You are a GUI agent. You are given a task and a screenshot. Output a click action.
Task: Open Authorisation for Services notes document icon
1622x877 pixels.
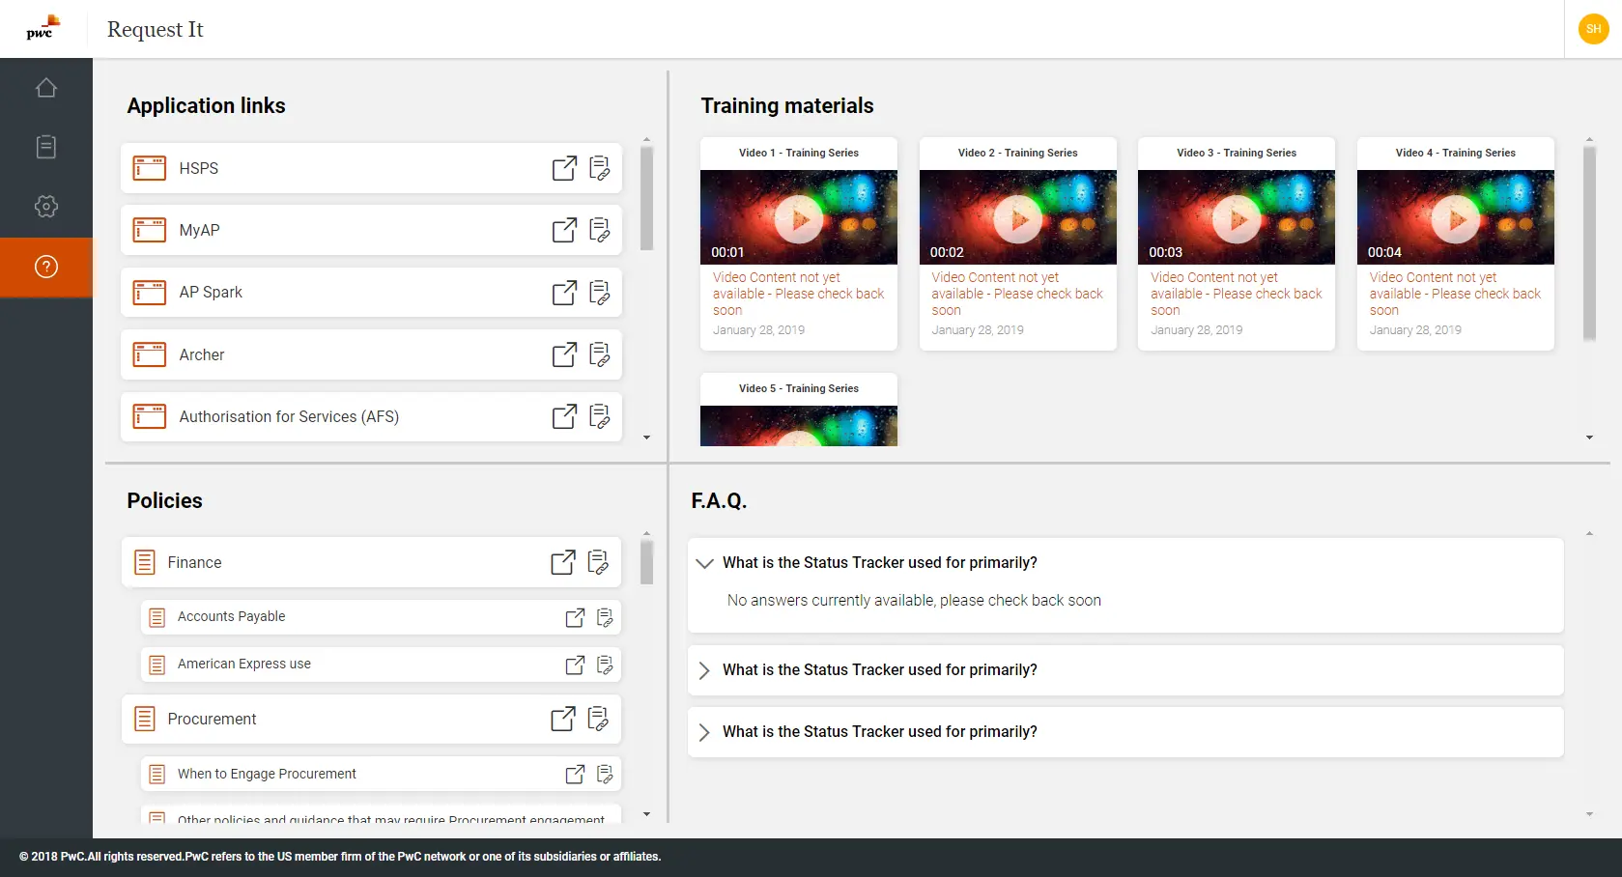pos(600,416)
